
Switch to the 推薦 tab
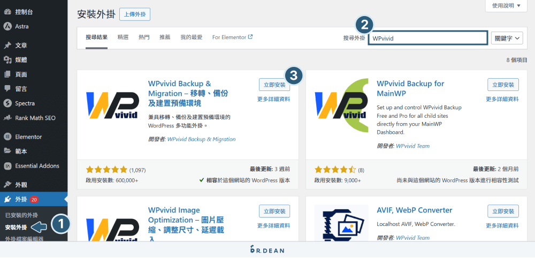[x=165, y=37]
